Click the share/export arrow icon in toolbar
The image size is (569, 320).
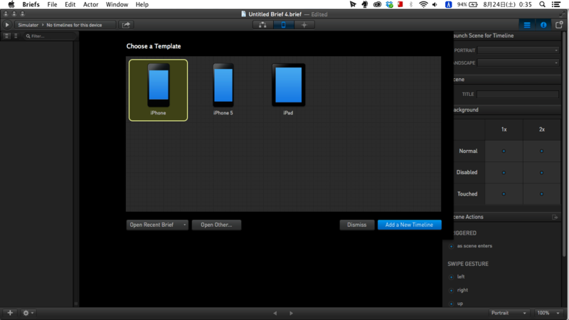[126, 25]
